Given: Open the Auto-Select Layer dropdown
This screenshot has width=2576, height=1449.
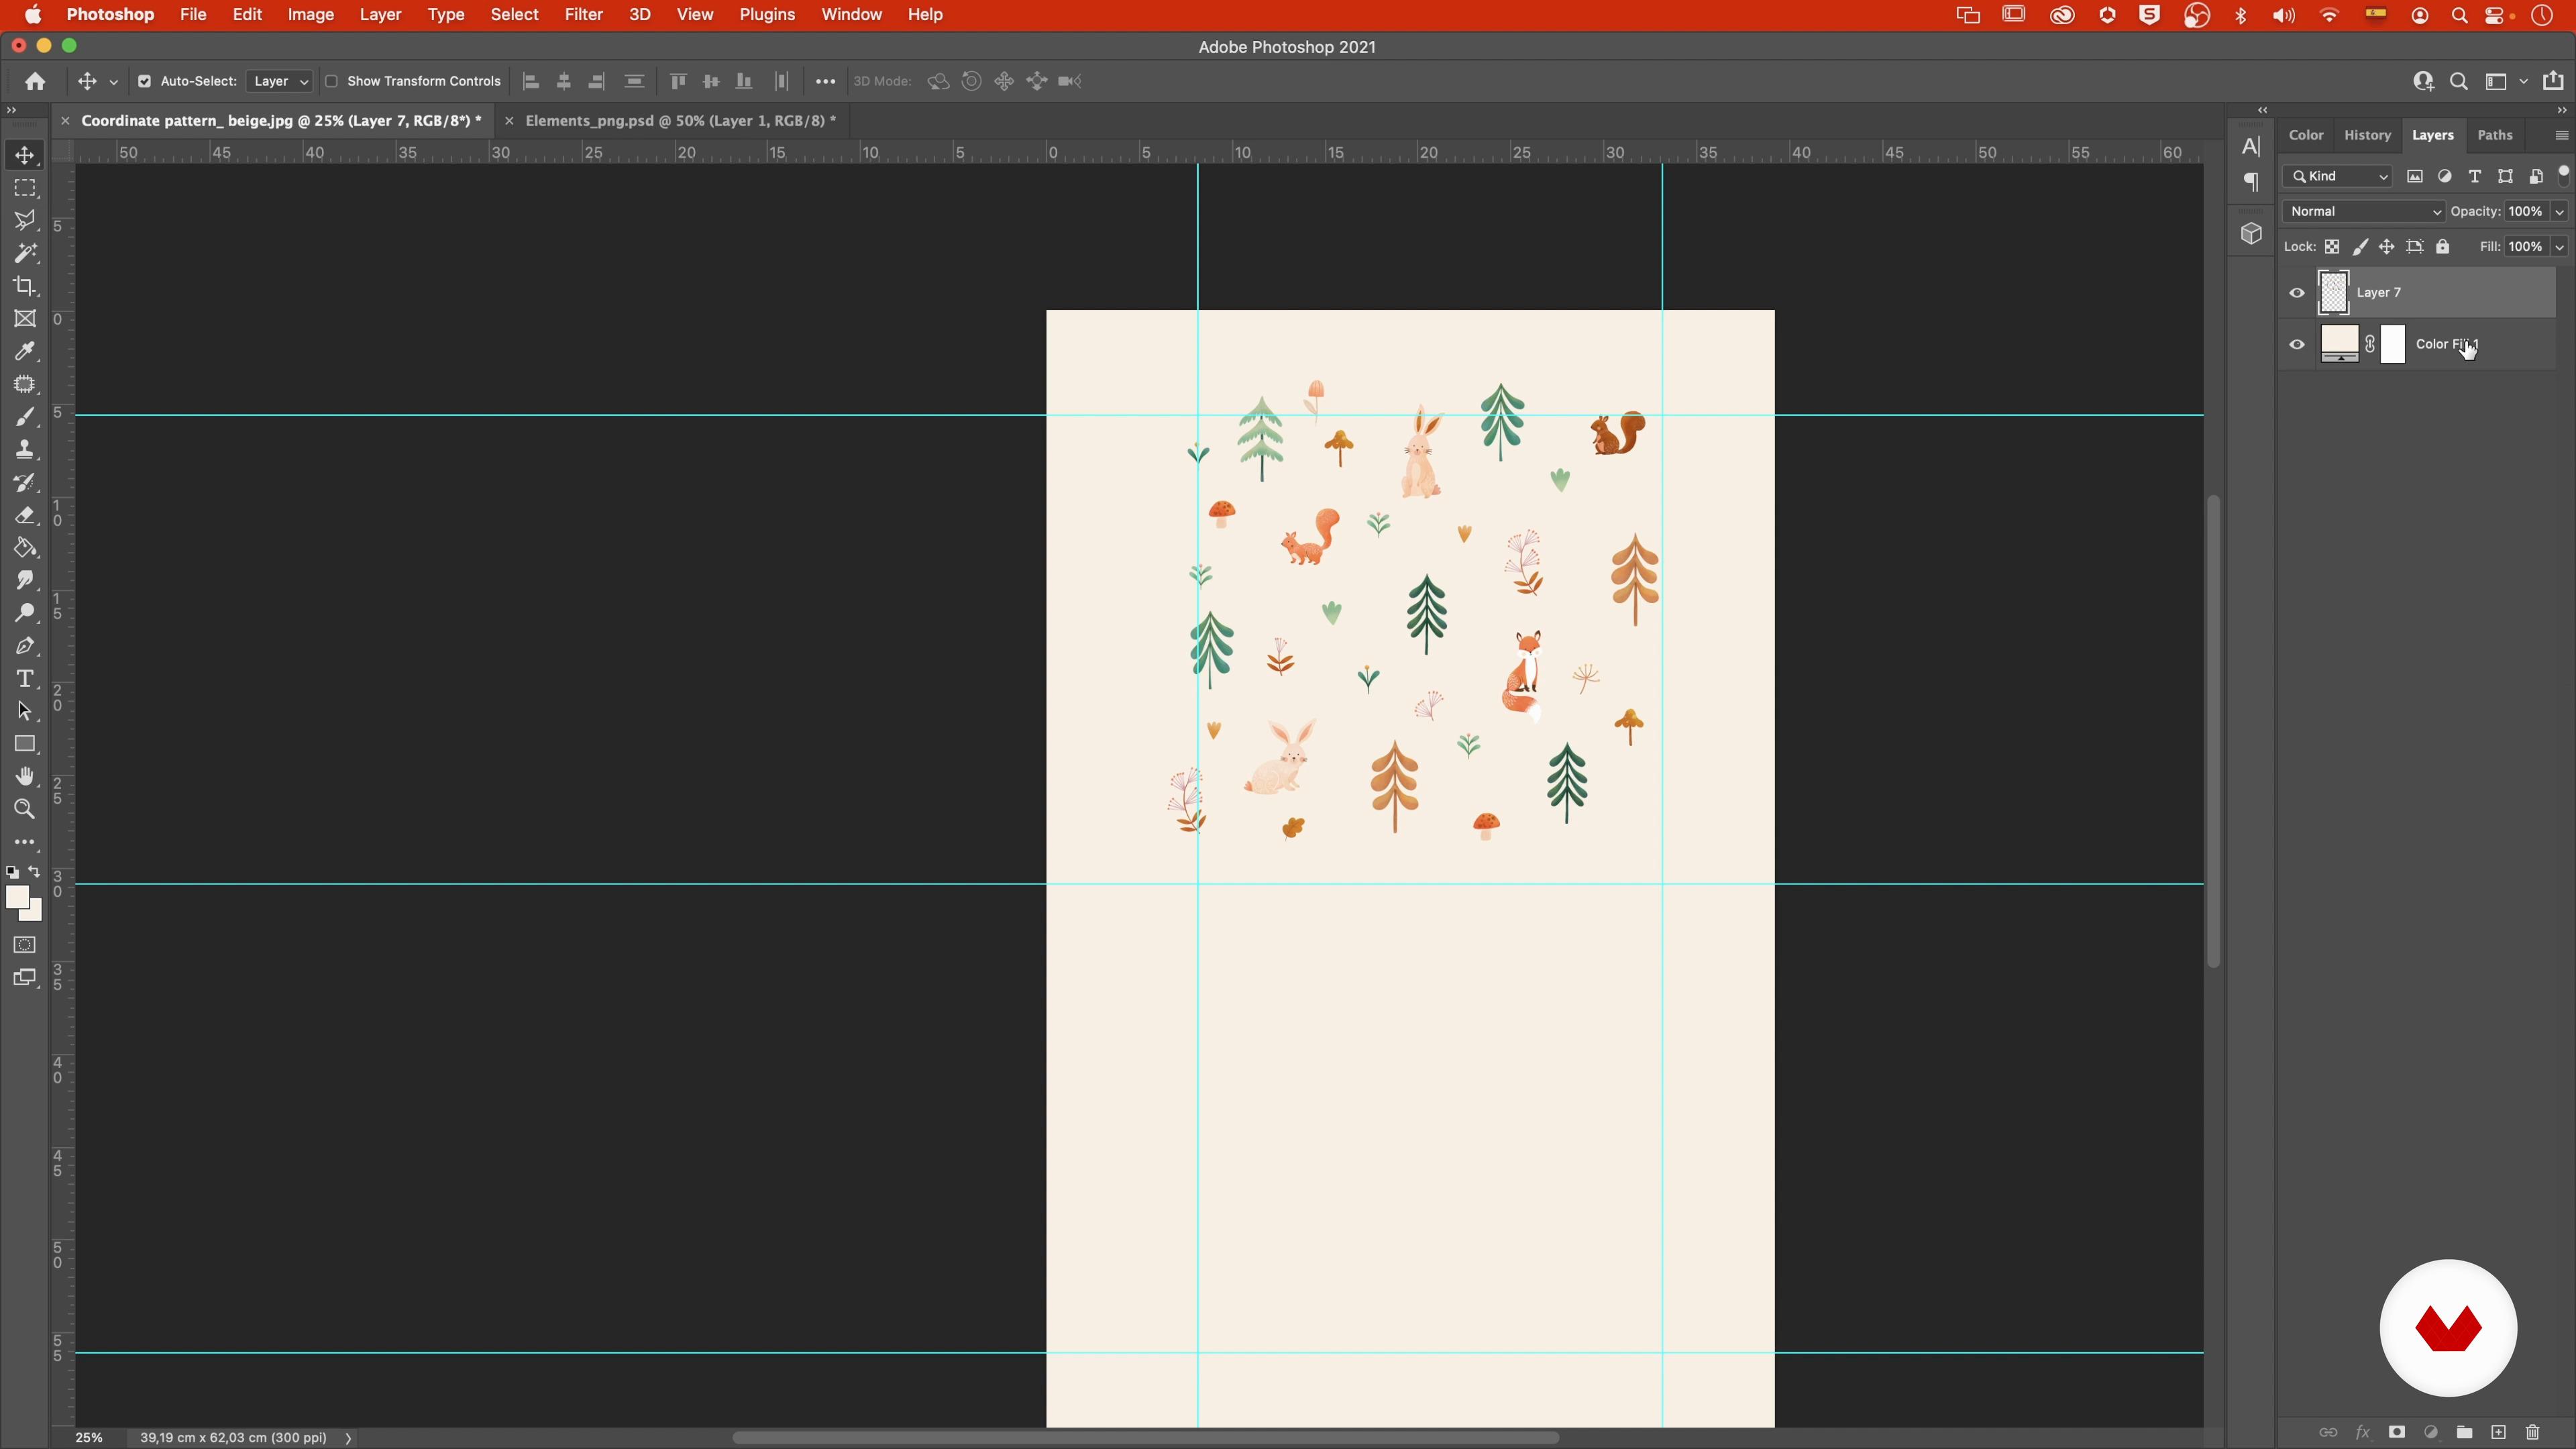Looking at the screenshot, I should 279,81.
